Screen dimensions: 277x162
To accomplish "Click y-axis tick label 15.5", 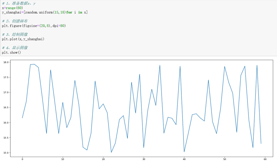I will [x=6, y=137].
